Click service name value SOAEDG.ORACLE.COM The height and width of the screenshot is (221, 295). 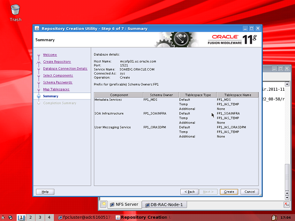pyautogui.click(x=137, y=70)
